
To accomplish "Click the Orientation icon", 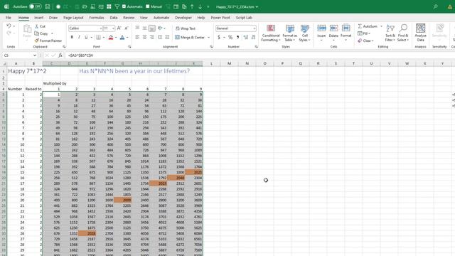I will [160, 28].
